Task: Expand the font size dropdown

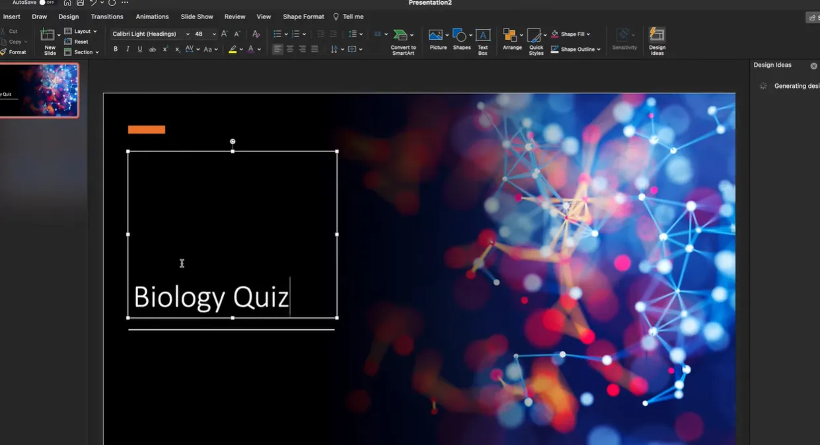Action: (214, 34)
